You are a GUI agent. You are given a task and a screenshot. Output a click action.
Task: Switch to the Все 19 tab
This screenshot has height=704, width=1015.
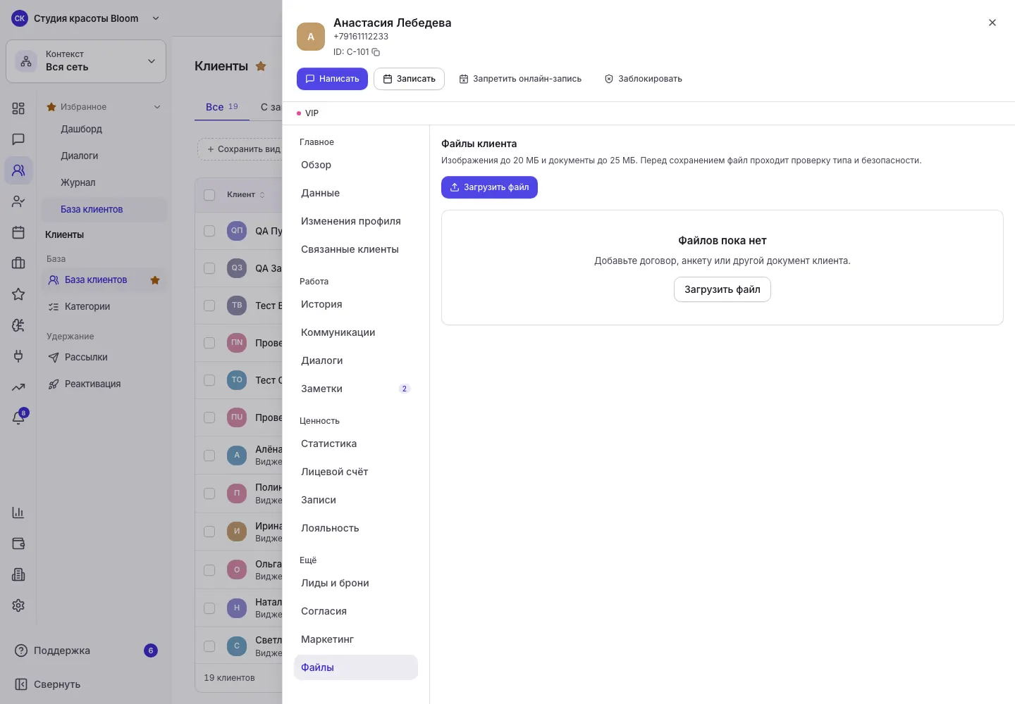[222, 107]
